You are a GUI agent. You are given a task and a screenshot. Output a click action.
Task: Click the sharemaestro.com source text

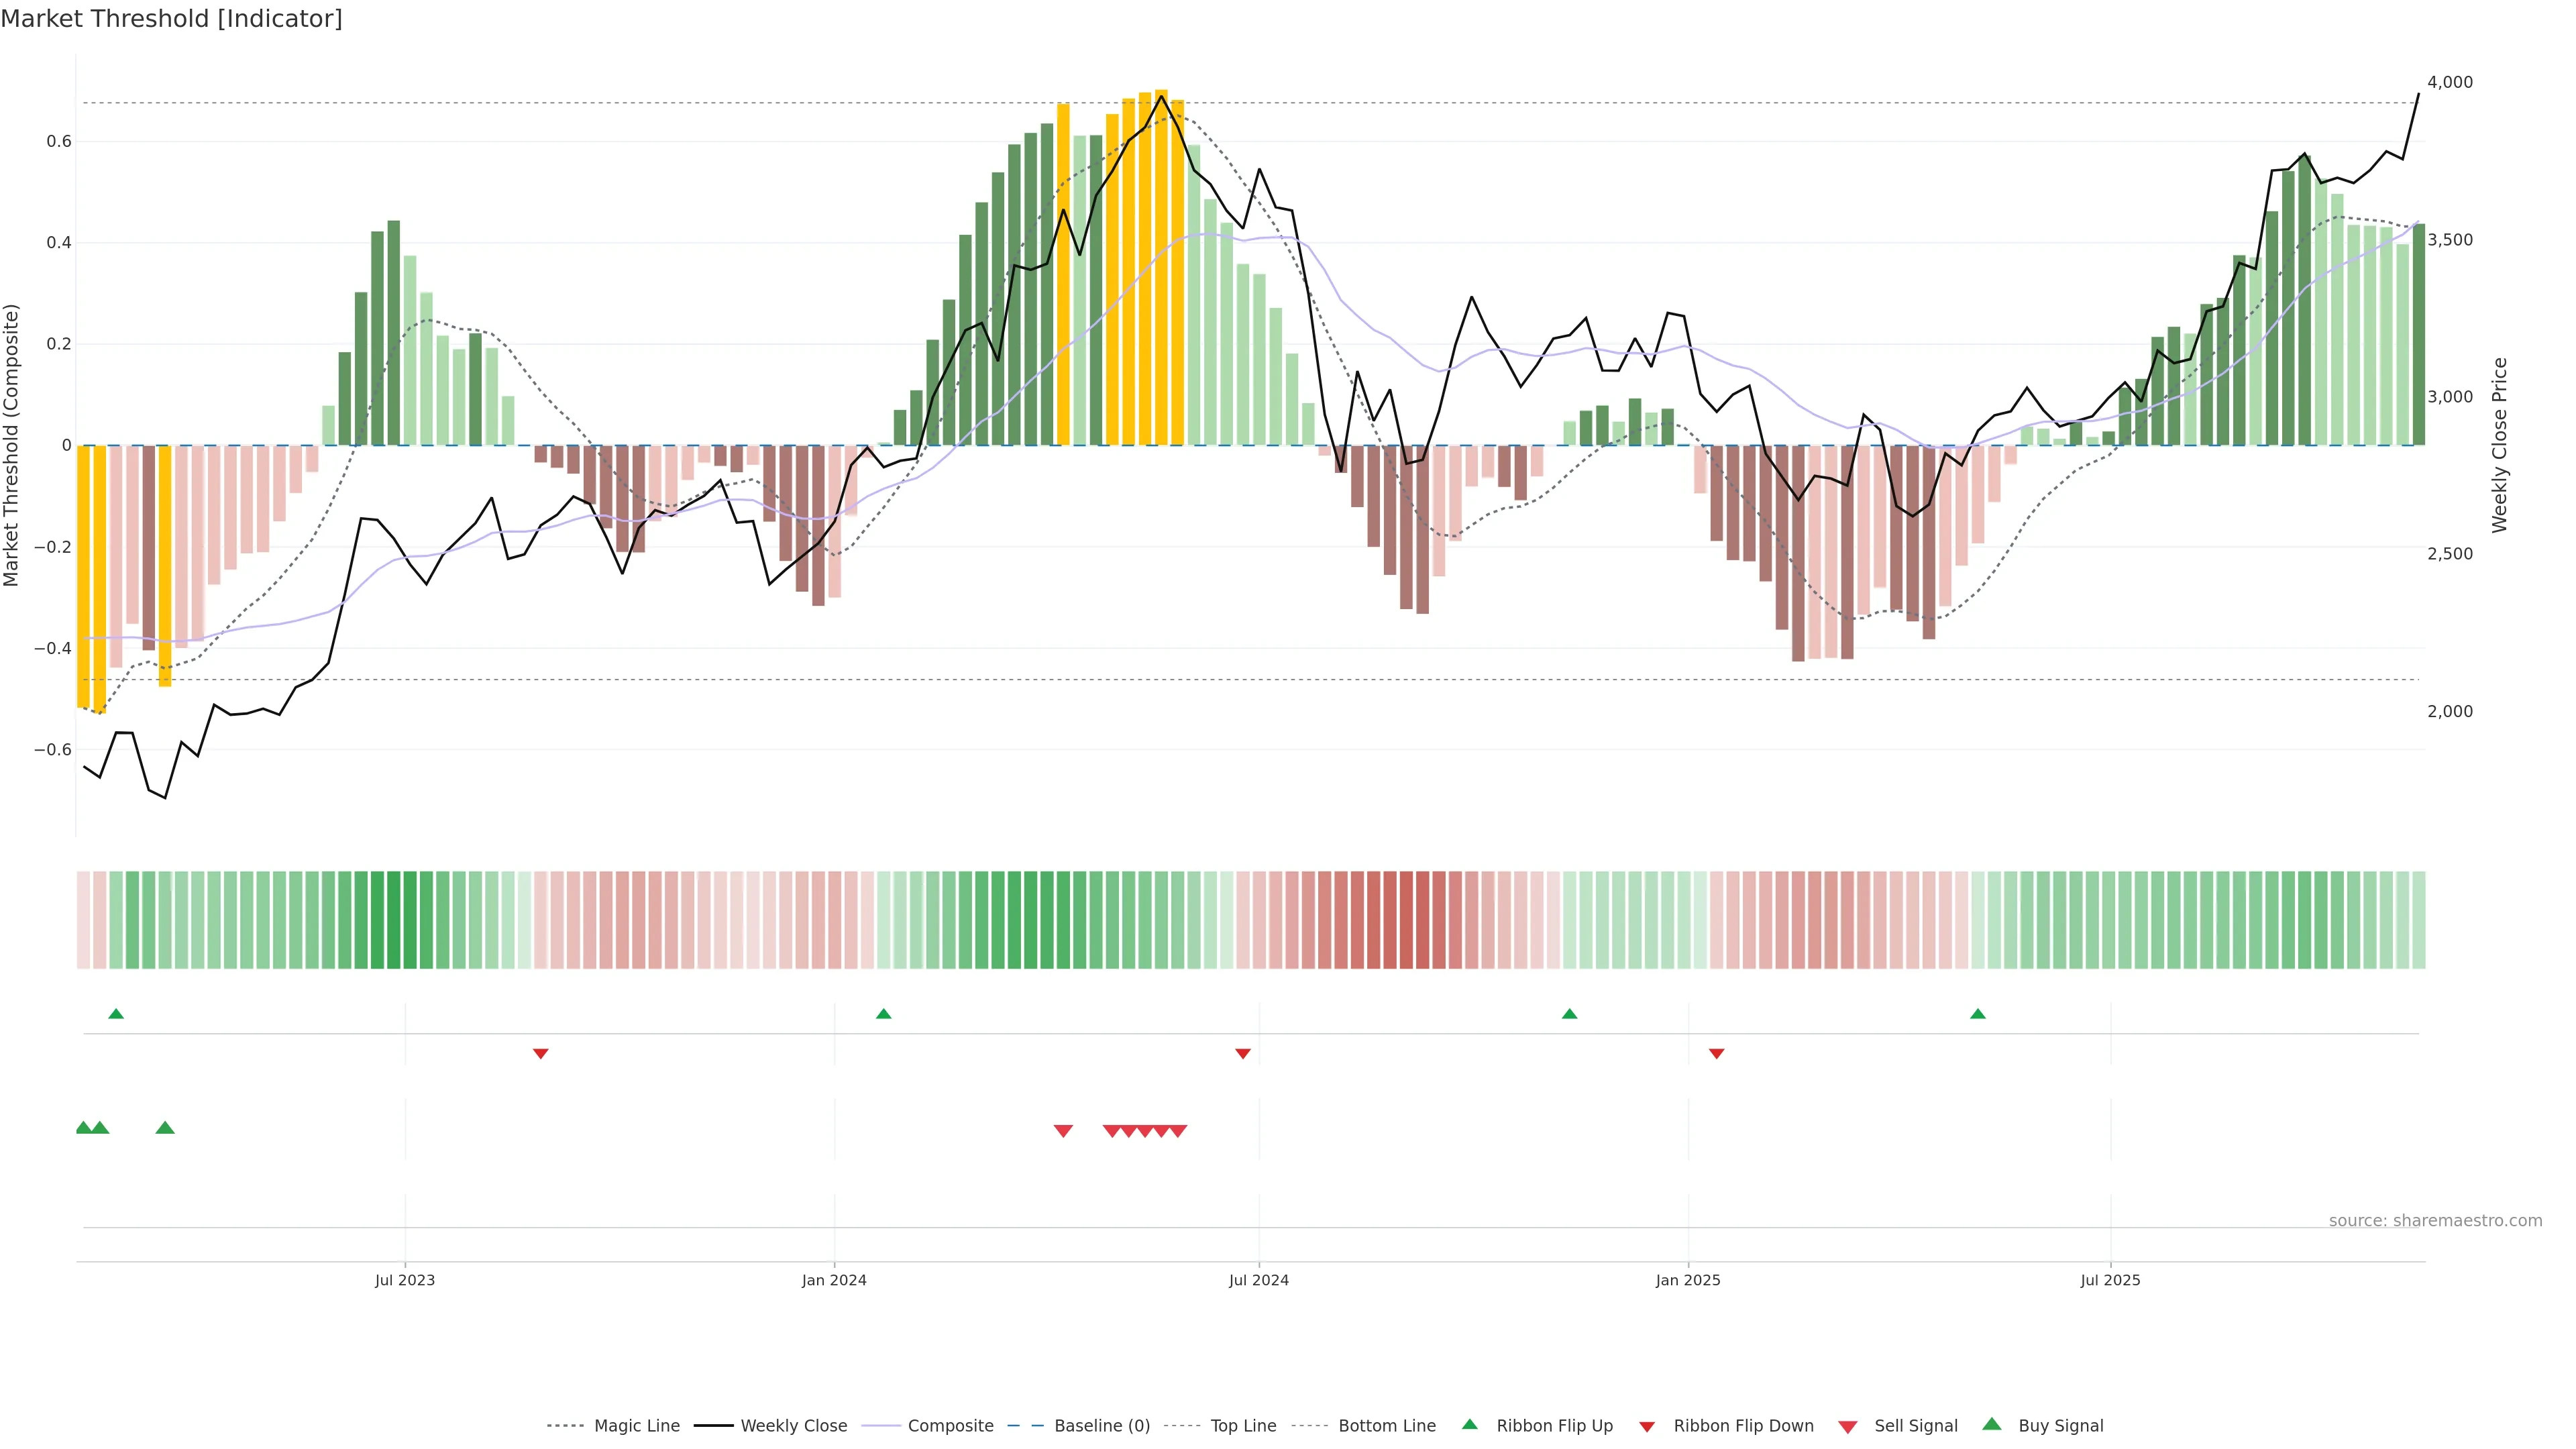(2435, 1220)
